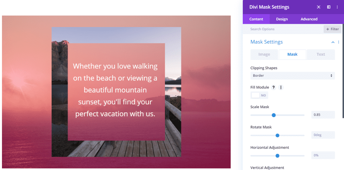Select the Mask sub-tab

tap(292, 54)
